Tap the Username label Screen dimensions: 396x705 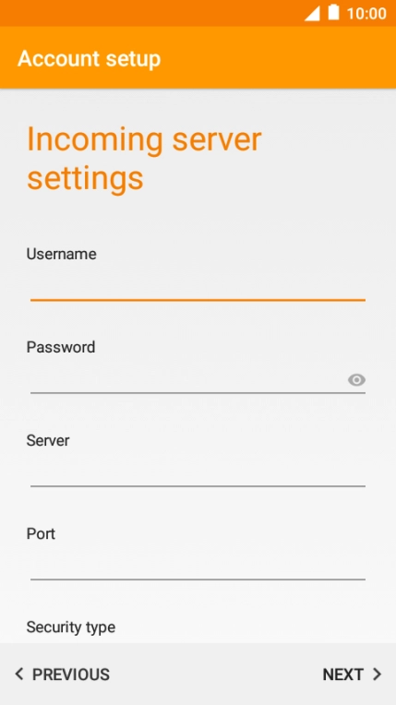point(61,254)
